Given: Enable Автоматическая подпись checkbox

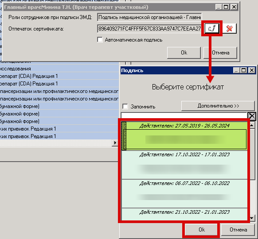Looking at the screenshot, I should pyautogui.click(x=100, y=39).
